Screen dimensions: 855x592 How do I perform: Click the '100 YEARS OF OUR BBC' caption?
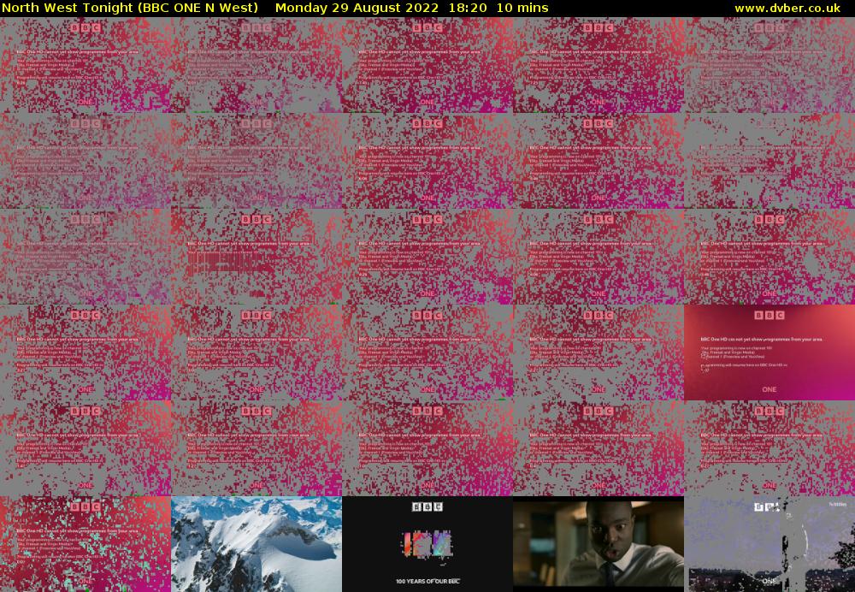click(x=427, y=581)
